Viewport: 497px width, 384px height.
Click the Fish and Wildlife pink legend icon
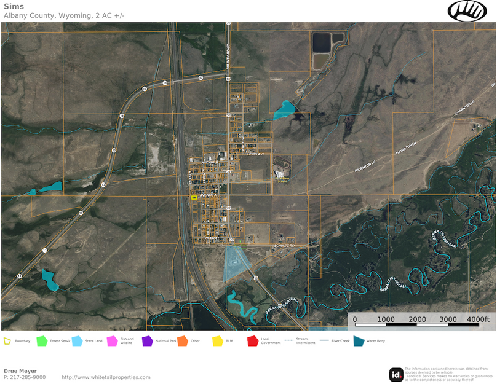pos(112,340)
